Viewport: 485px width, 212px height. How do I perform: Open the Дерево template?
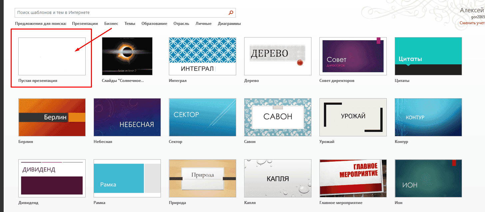pos(277,56)
